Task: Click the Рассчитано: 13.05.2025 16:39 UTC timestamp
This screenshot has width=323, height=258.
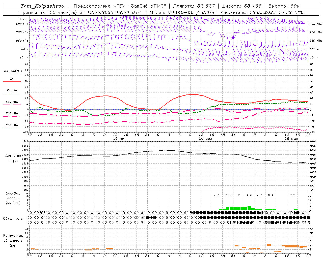Action: [262, 12]
